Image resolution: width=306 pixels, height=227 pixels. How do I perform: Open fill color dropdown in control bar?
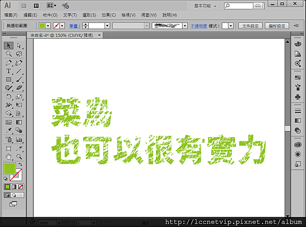pos(48,26)
